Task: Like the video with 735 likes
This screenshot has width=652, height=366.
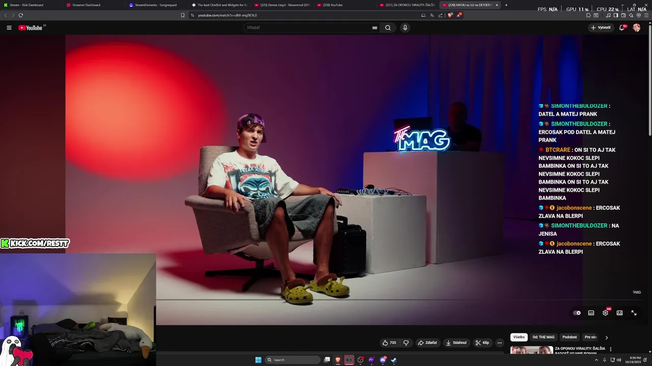Action: (x=389, y=343)
